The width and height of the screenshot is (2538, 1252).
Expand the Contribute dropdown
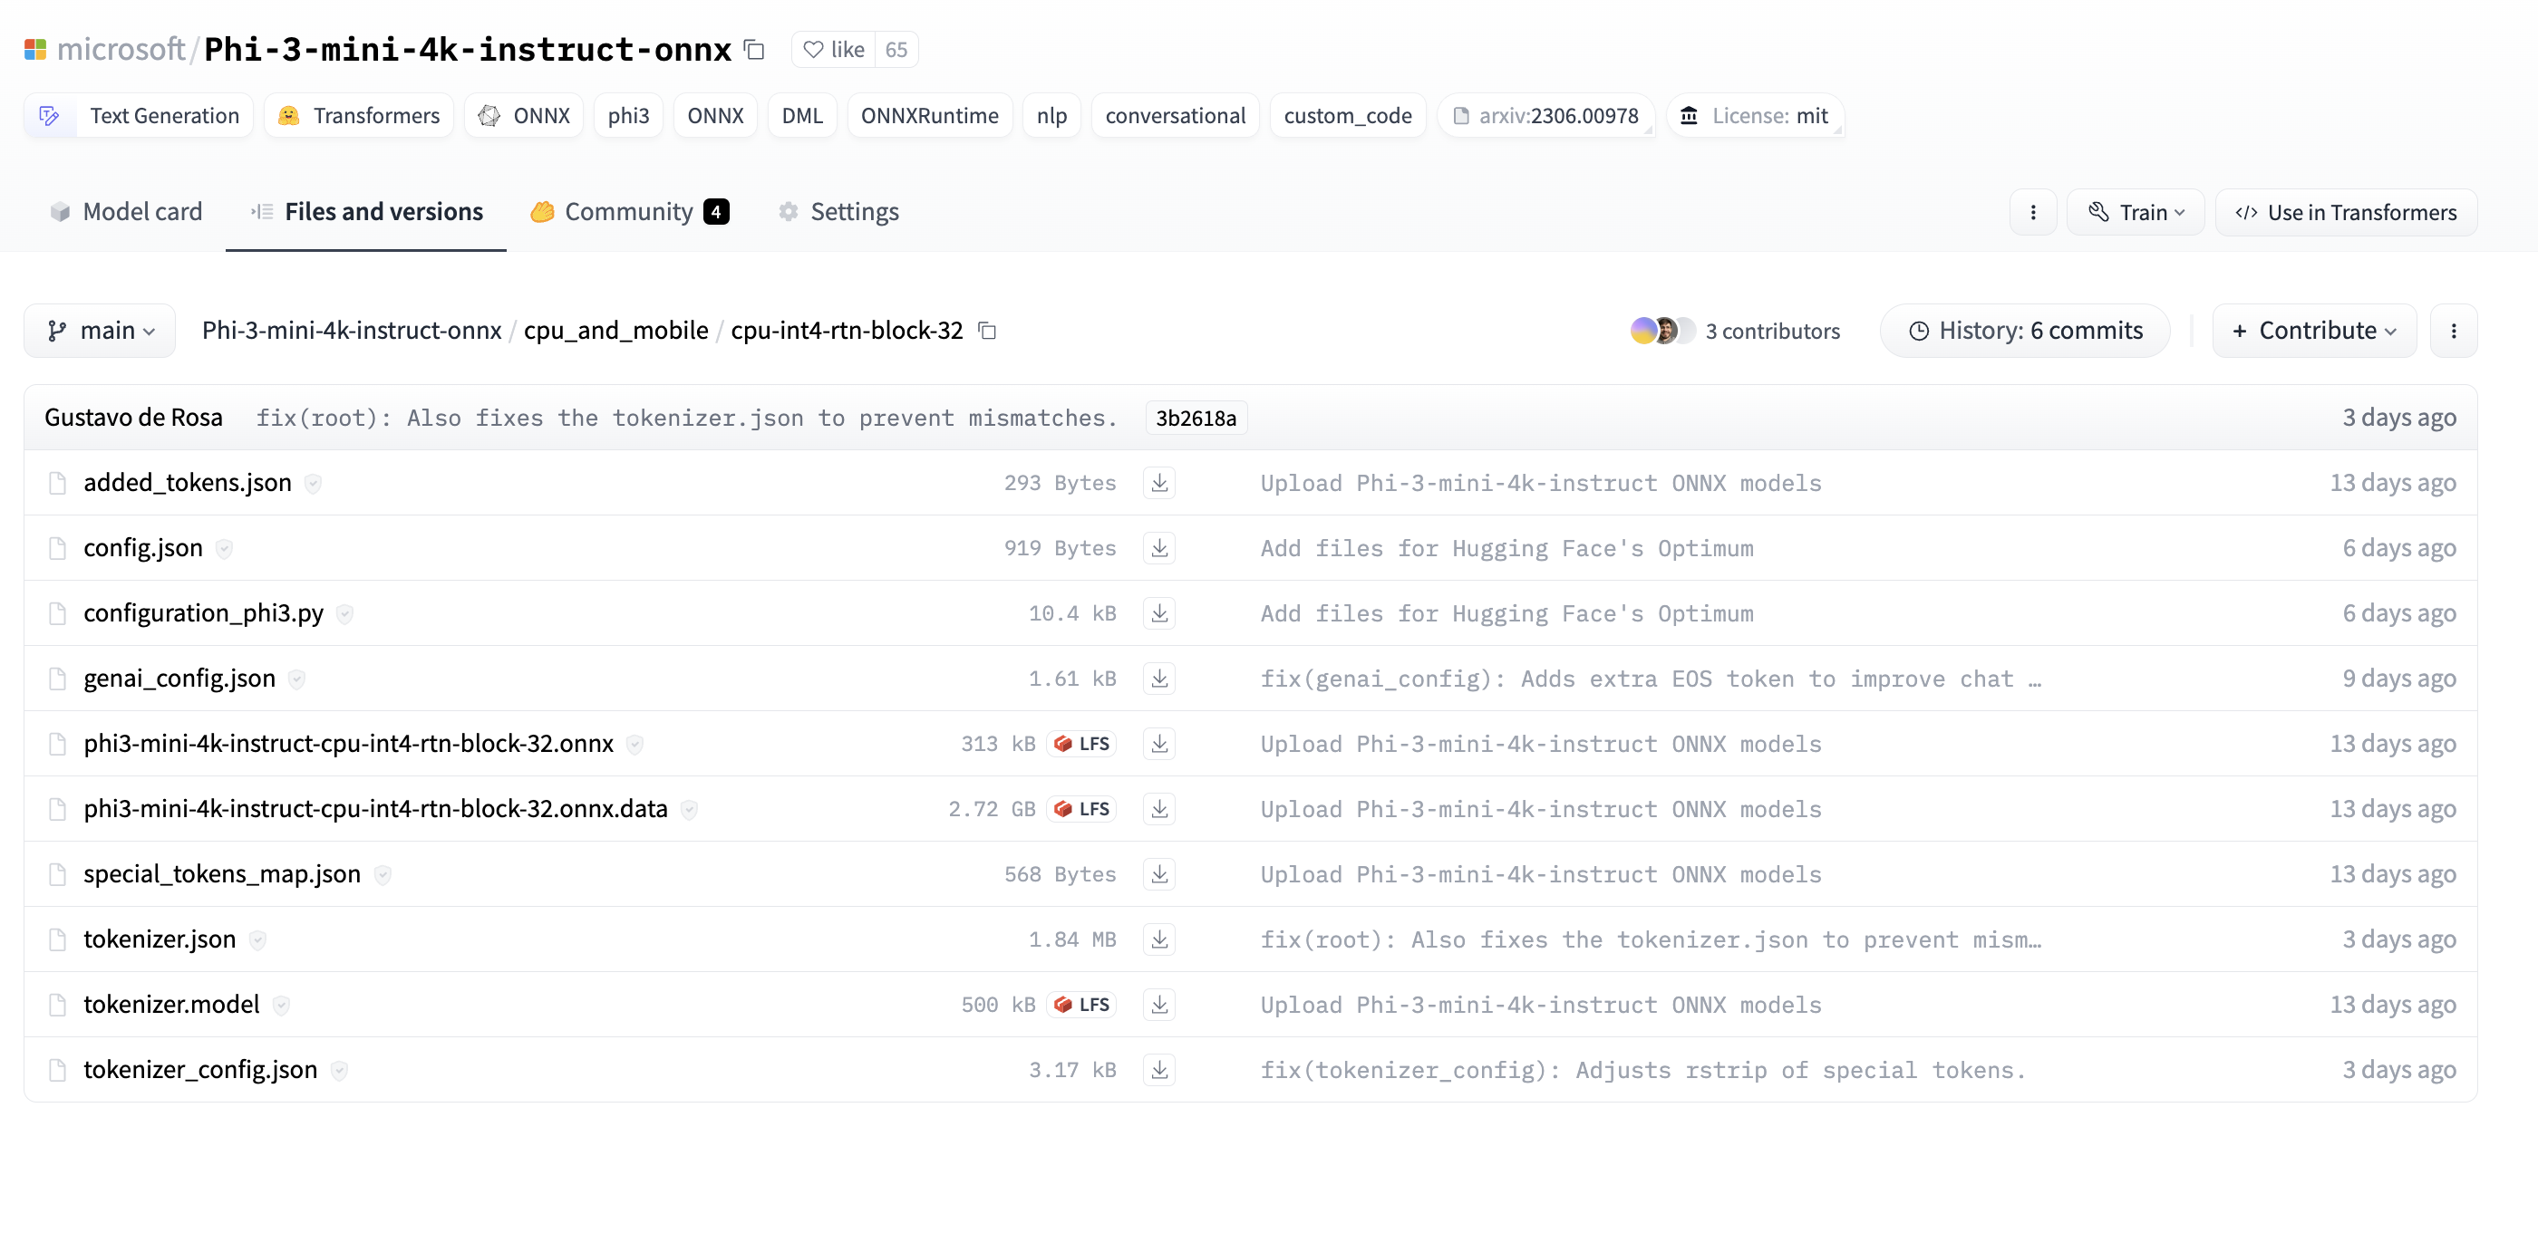pos(2313,331)
